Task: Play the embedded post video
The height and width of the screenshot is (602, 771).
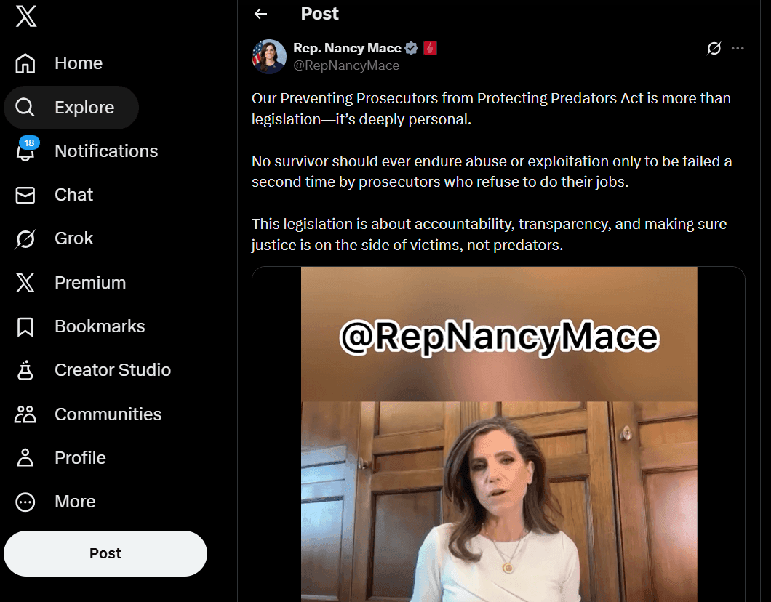Action: click(x=498, y=435)
